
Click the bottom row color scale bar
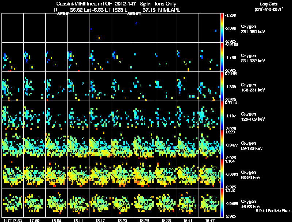tap(222, 203)
